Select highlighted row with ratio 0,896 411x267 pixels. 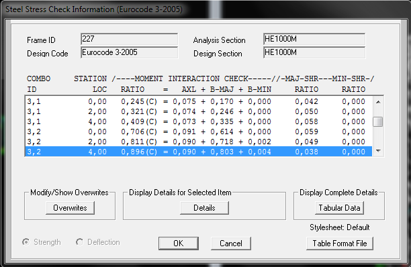click(198, 152)
